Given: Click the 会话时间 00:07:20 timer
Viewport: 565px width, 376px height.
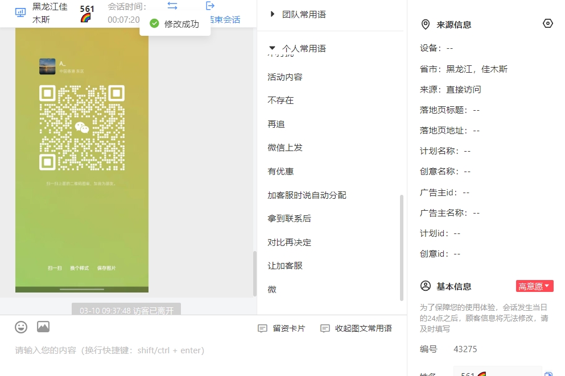Looking at the screenshot, I should point(123,19).
